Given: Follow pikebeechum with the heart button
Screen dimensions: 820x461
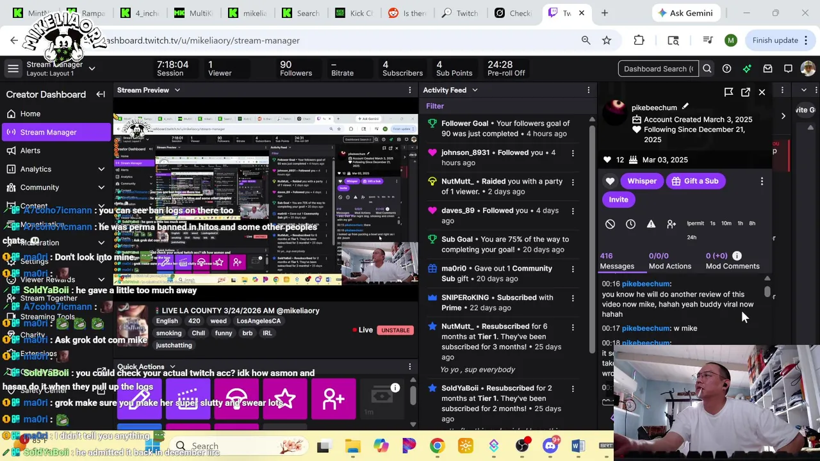Looking at the screenshot, I should point(610,181).
